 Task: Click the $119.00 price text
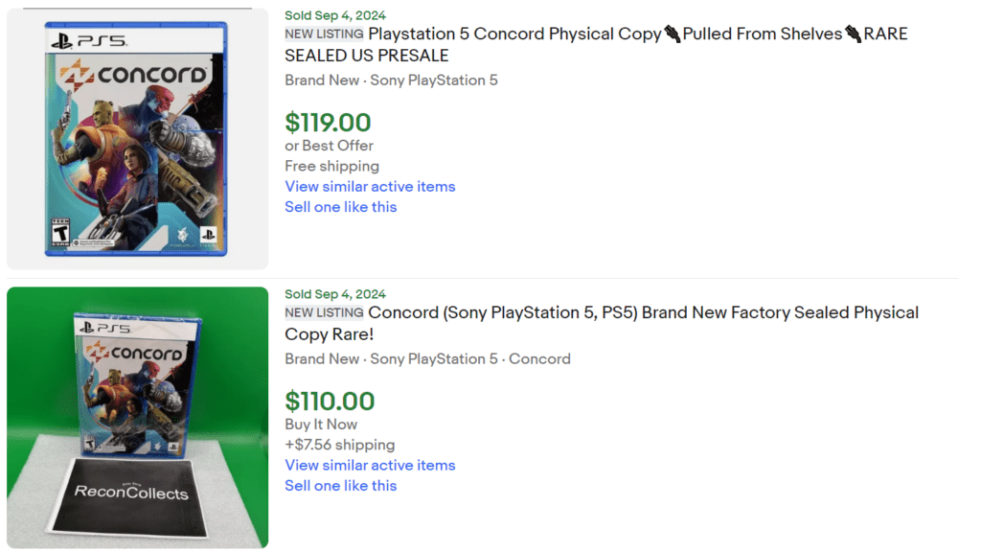[328, 123]
